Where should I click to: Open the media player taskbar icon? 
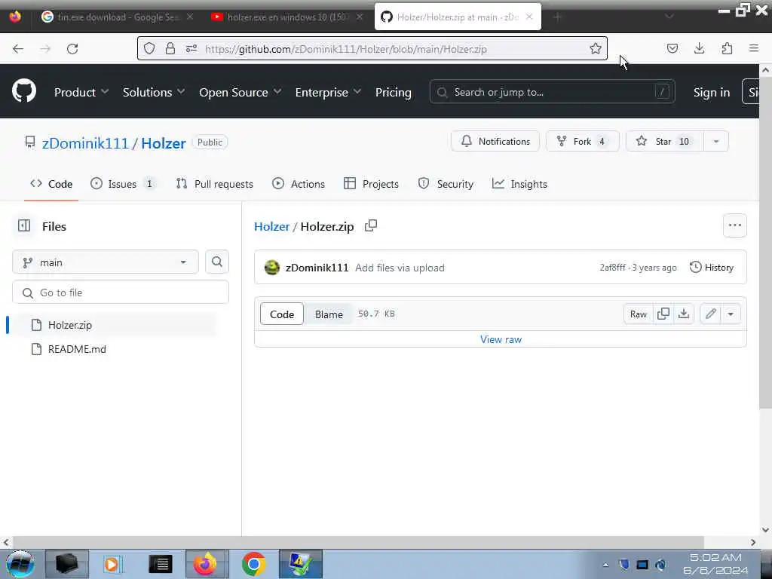pyautogui.click(x=112, y=564)
